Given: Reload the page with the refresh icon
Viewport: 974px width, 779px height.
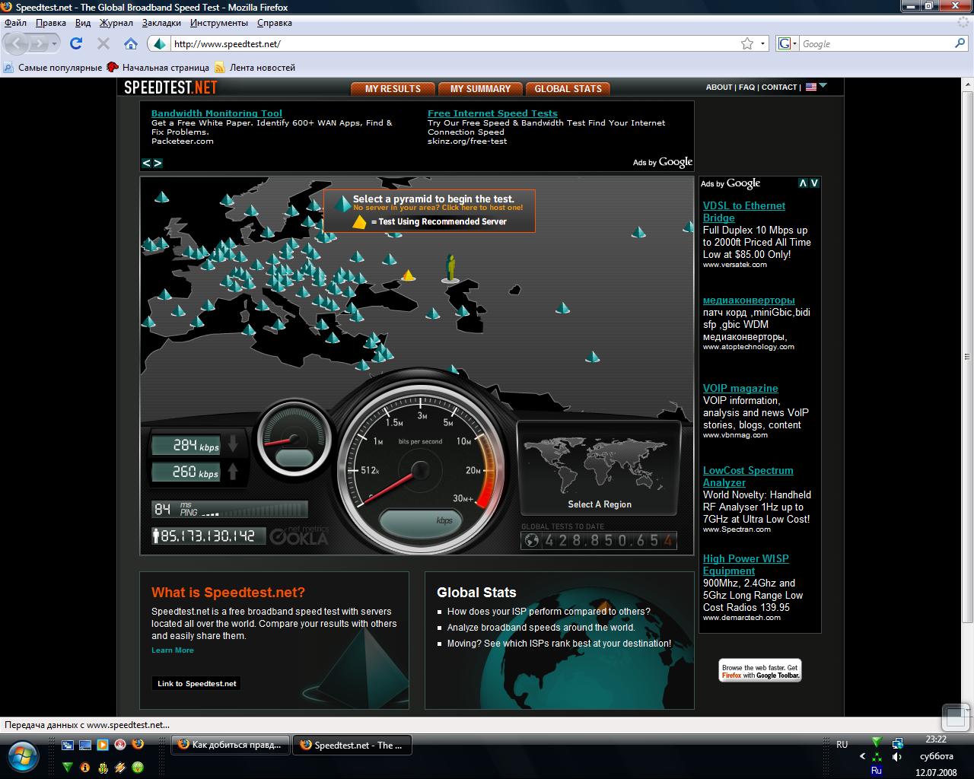Looking at the screenshot, I should point(76,43).
